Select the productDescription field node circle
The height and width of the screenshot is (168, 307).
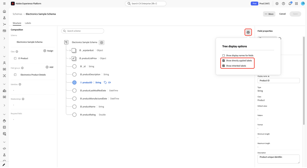pyautogui.click(x=74, y=74)
